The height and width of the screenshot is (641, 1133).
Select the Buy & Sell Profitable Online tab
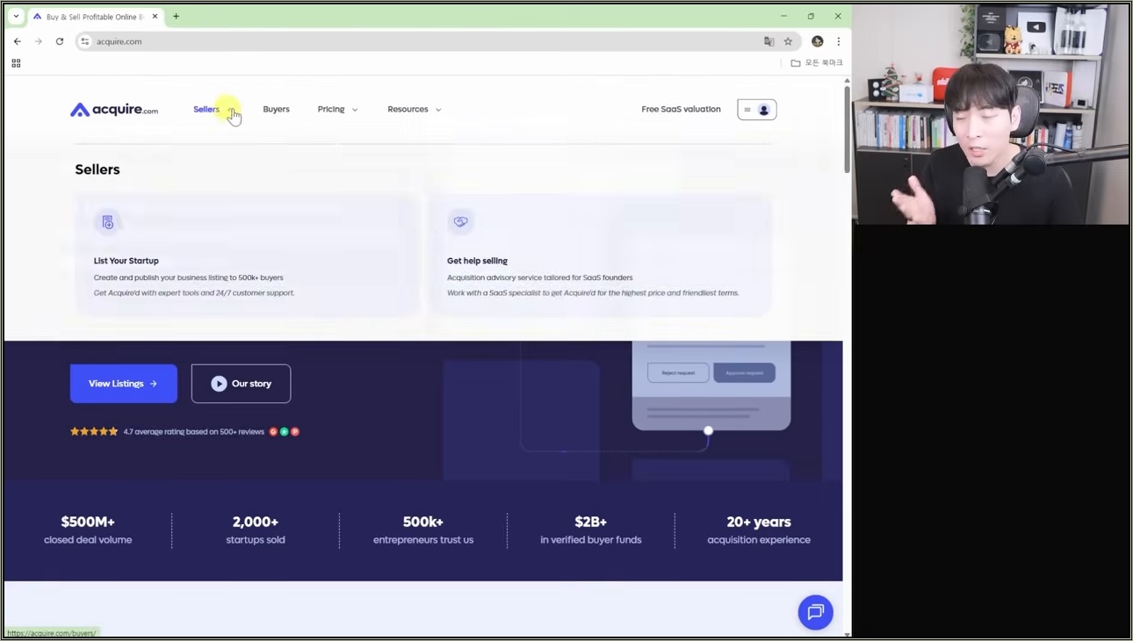[95, 17]
